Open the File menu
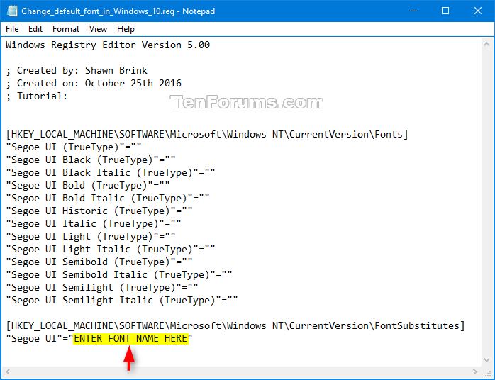 (x=12, y=29)
